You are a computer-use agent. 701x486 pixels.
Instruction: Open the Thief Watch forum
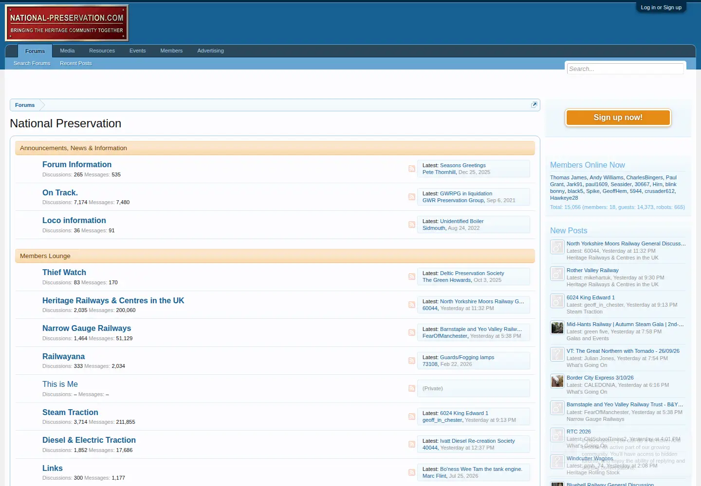click(x=64, y=273)
